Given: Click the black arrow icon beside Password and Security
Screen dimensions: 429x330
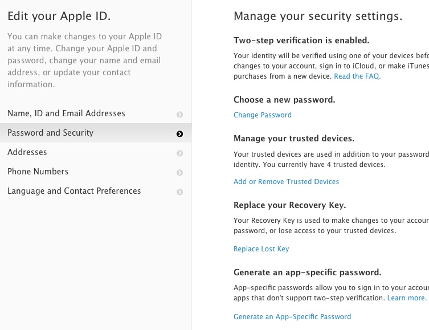Looking at the screenshot, I should 180,134.
